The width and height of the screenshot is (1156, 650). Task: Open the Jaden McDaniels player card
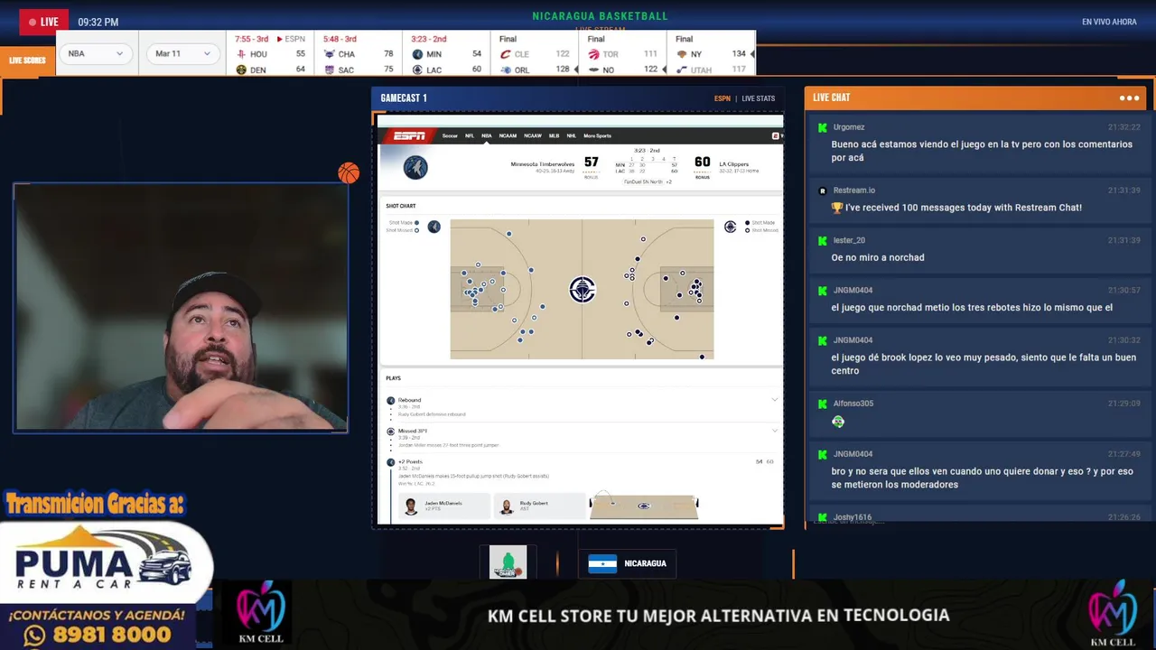(444, 506)
